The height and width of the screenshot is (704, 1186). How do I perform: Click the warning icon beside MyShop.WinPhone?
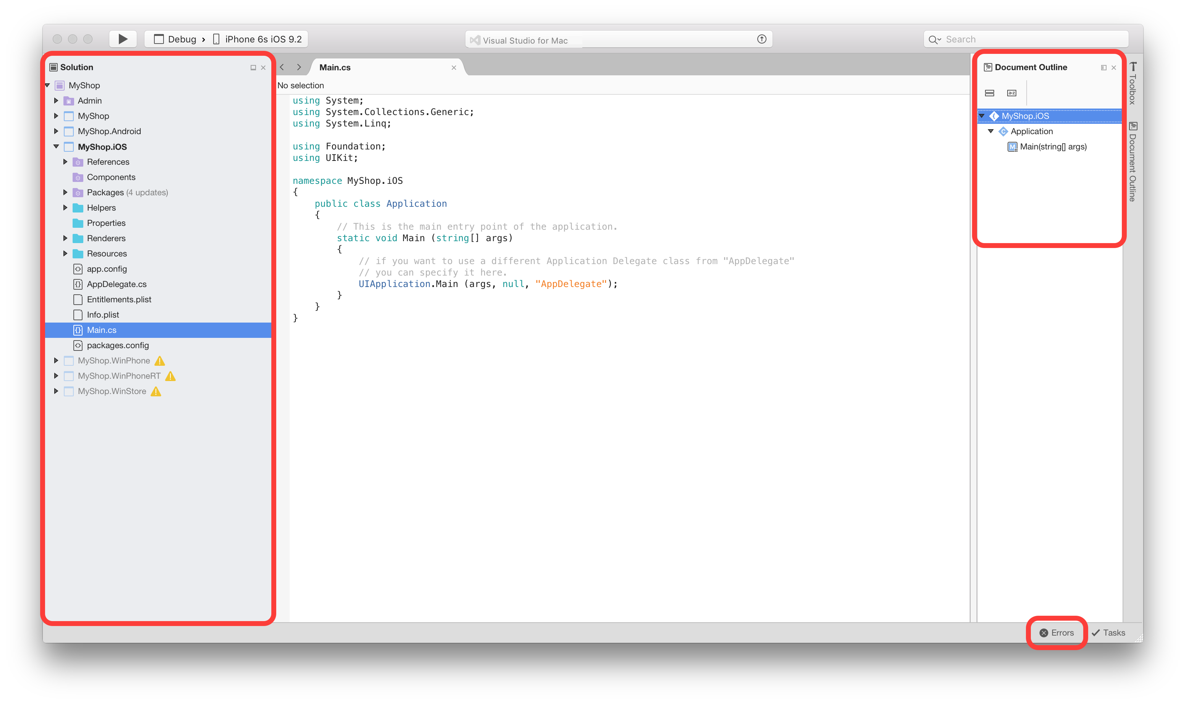coord(160,361)
